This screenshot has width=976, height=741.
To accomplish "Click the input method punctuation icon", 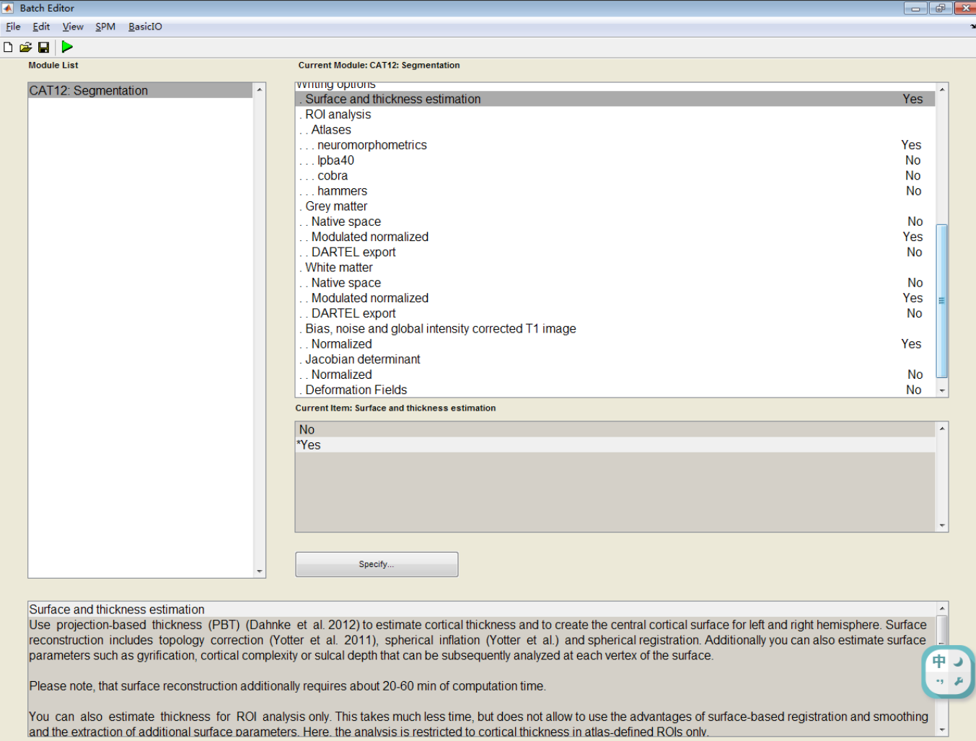I will [x=939, y=681].
